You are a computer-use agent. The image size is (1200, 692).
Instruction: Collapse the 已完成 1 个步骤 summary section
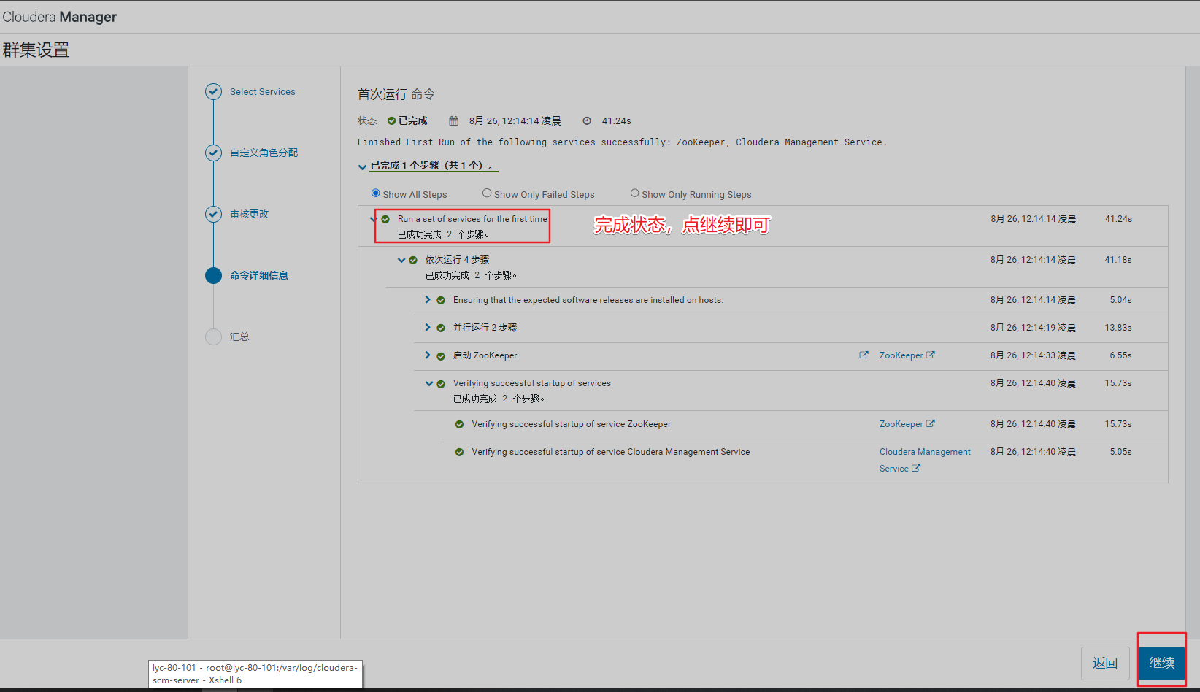click(x=362, y=166)
